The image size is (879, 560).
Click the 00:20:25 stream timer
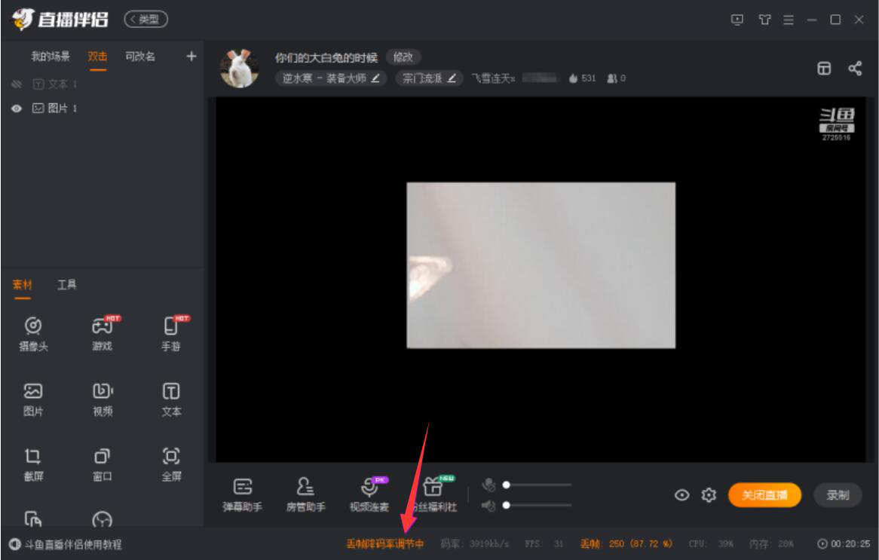[844, 543]
